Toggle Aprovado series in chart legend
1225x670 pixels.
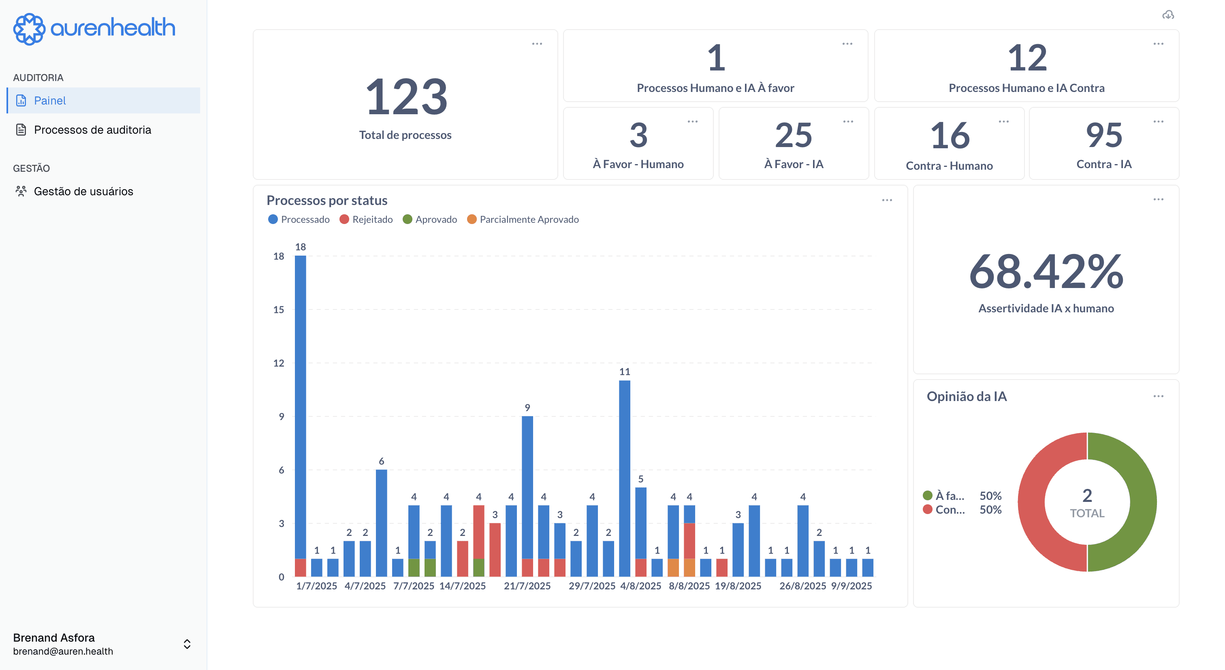coord(429,219)
